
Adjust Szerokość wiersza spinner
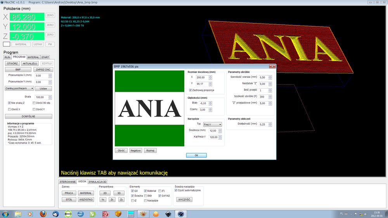[x=270, y=77]
